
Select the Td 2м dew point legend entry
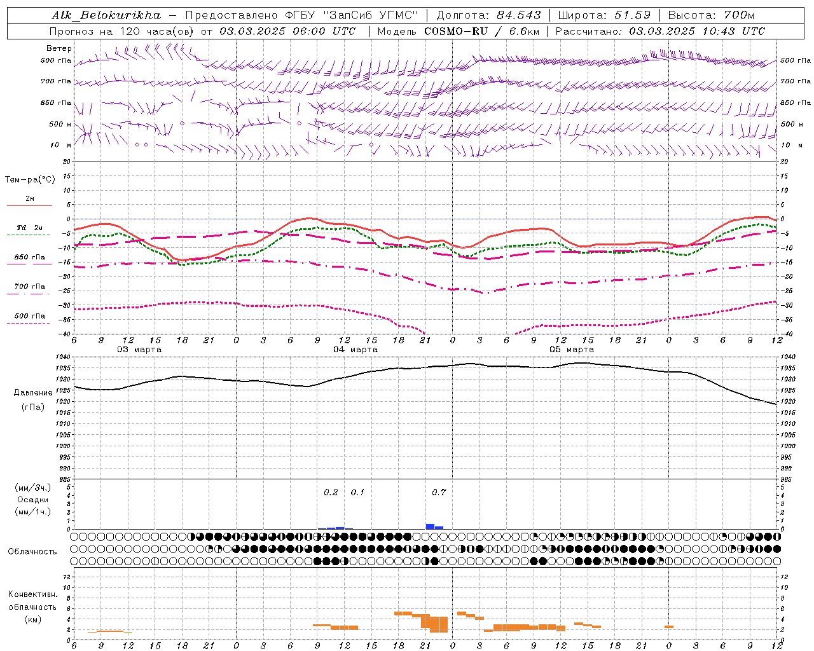pos(30,228)
